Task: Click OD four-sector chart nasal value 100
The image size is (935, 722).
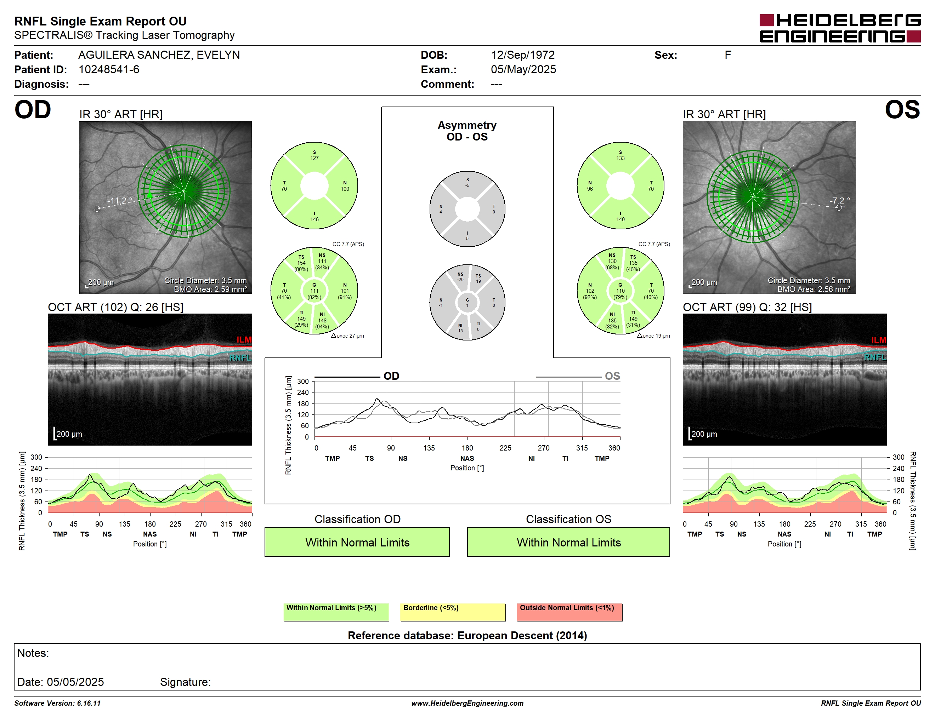Action: click(345, 189)
